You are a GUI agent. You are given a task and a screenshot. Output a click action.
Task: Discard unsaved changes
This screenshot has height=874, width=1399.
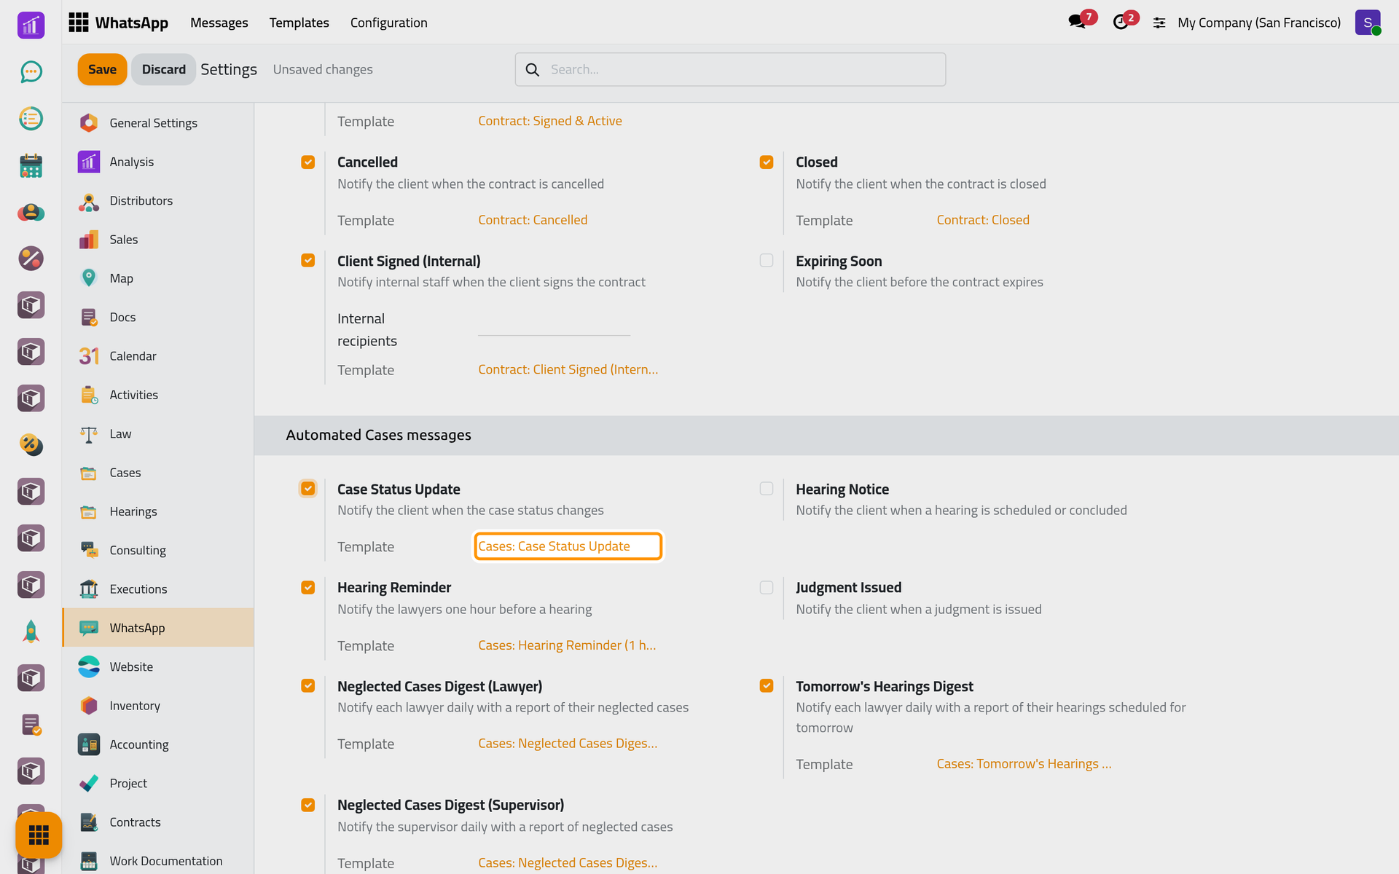point(163,69)
